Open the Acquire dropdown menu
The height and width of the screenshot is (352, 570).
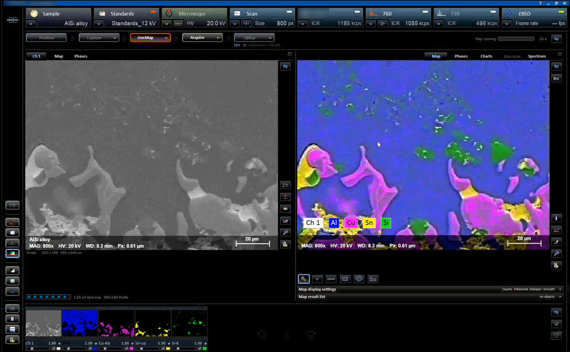coord(217,37)
